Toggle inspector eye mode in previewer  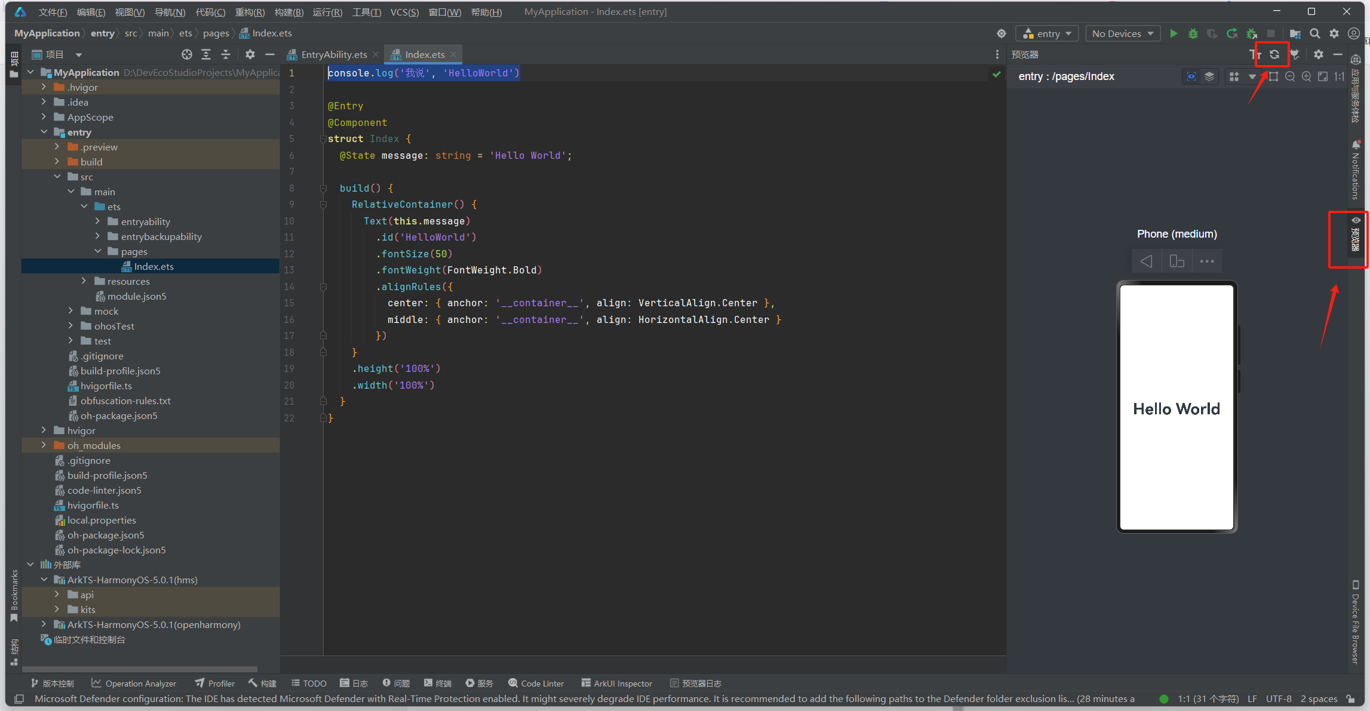pyautogui.click(x=1191, y=76)
